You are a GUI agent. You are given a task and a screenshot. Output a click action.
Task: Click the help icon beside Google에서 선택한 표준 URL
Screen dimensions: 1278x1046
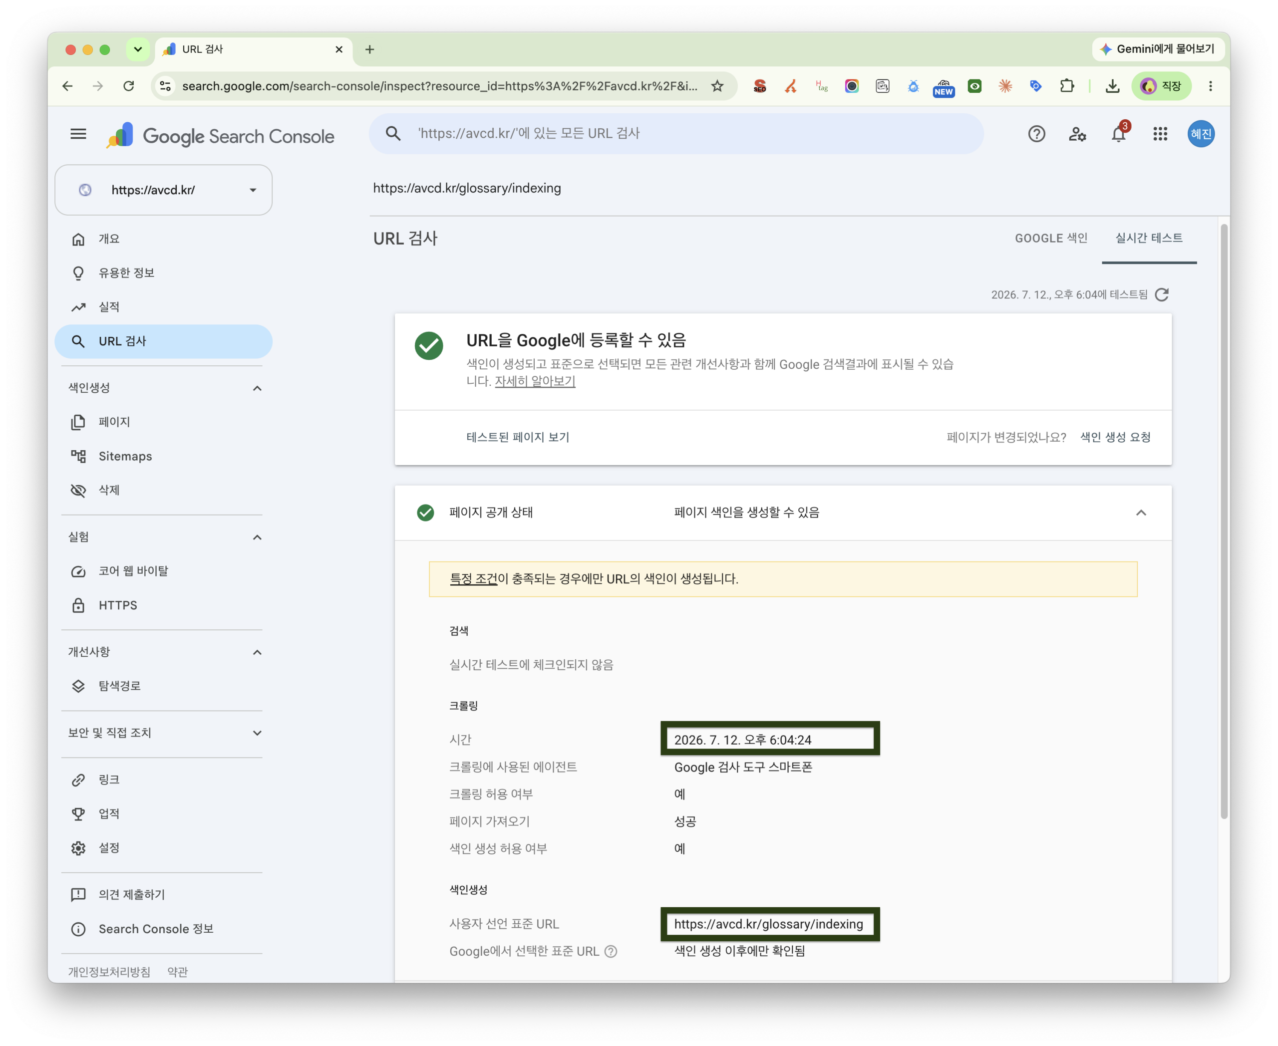point(611,951)
